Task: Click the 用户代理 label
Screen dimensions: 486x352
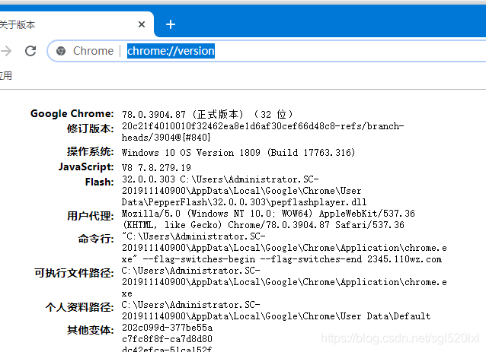Action: tap(90, 216)
